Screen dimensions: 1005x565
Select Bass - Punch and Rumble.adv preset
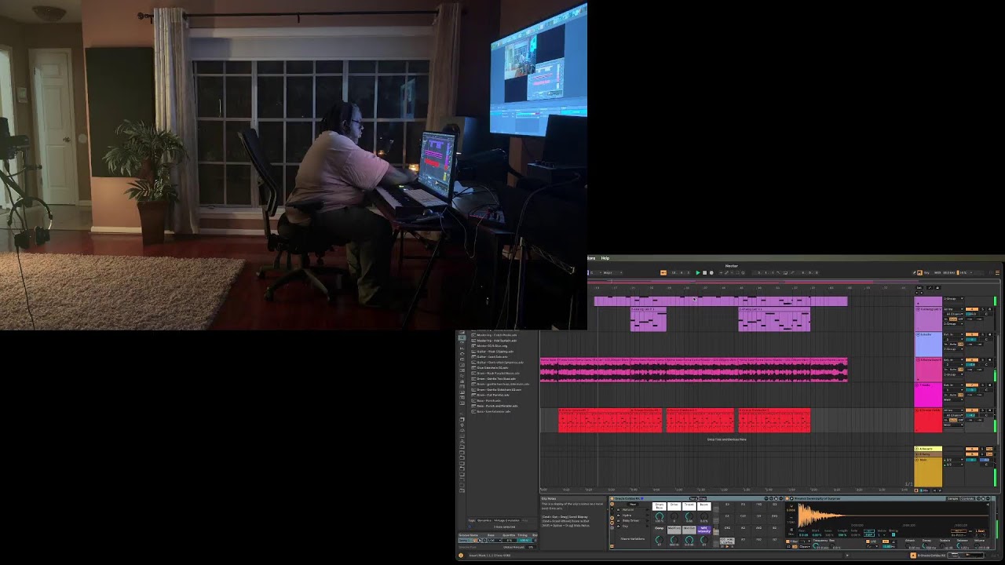point(497,406)
